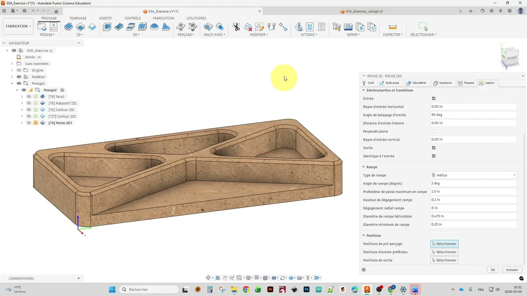Expand the [T6] Adaptatif 2D1 operation

click(x=22, y=103)
